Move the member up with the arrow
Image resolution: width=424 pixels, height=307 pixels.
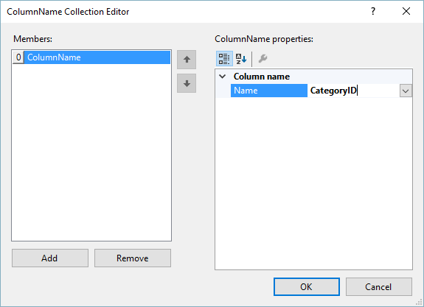click(x=187, y=60)
